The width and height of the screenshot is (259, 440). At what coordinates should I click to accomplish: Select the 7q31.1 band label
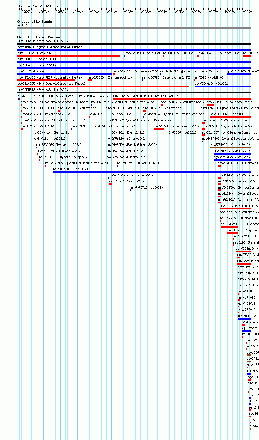[x=23, y=25]
